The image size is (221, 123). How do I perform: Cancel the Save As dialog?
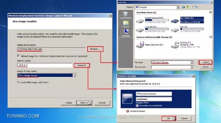tap(205, 67)
